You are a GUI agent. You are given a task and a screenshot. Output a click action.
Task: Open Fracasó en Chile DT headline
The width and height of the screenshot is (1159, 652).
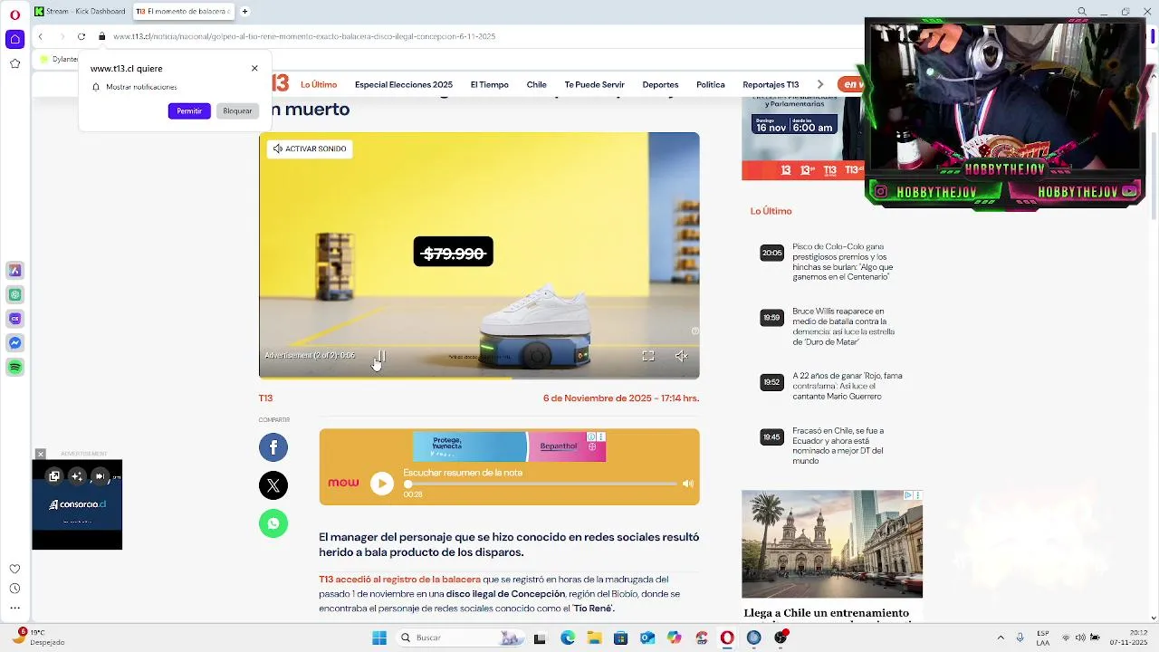(x=838, y=446)
